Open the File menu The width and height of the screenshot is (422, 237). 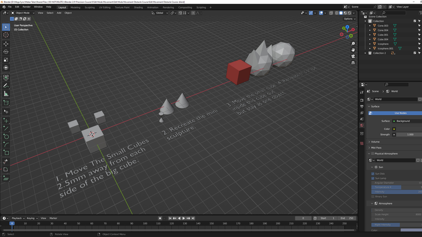(10, 7)
